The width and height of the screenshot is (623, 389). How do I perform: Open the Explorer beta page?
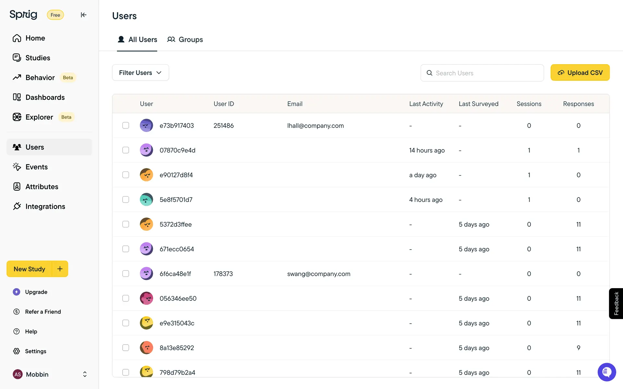[39, 117]
